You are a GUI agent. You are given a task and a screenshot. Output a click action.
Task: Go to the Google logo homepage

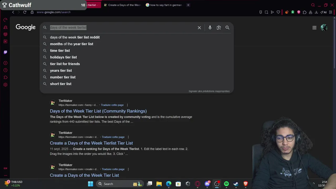(25, 27)
